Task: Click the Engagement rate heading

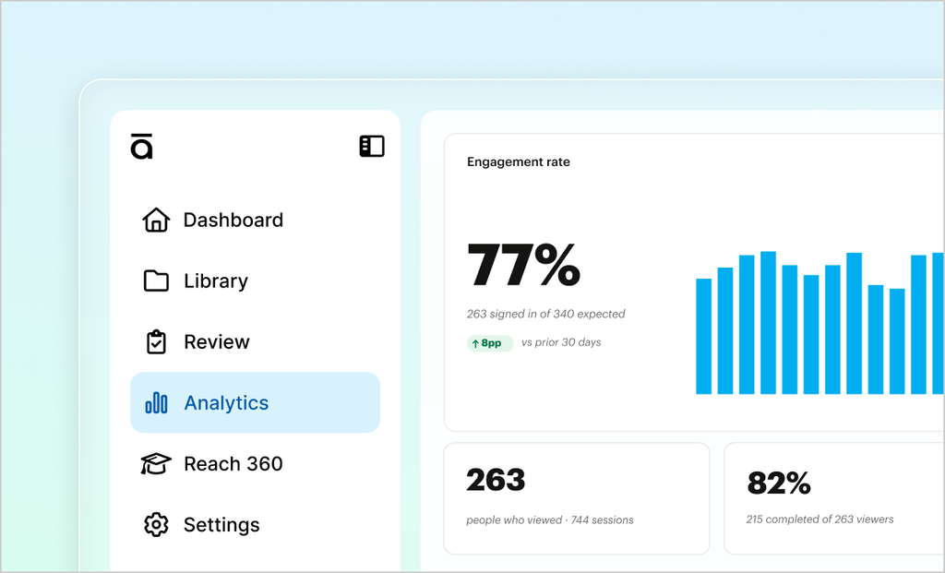Action: point(519,161)
